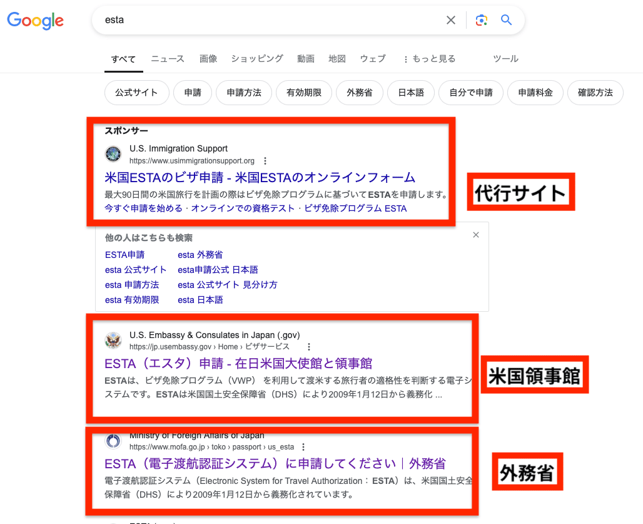Click related search ESTA申請
The width and height of the screenshot is (643, 524).
124,255
